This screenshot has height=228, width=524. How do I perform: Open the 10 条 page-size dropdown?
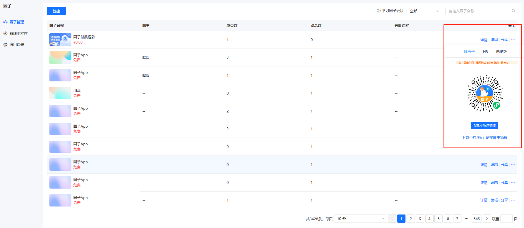click(x=360, y=219)
